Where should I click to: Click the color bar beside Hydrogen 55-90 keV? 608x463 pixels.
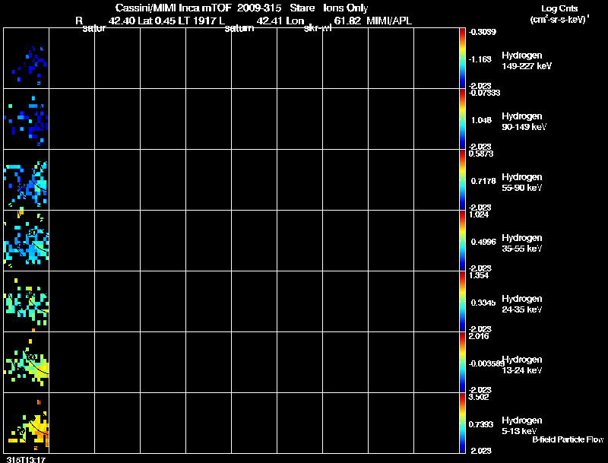tap(462, 180)
